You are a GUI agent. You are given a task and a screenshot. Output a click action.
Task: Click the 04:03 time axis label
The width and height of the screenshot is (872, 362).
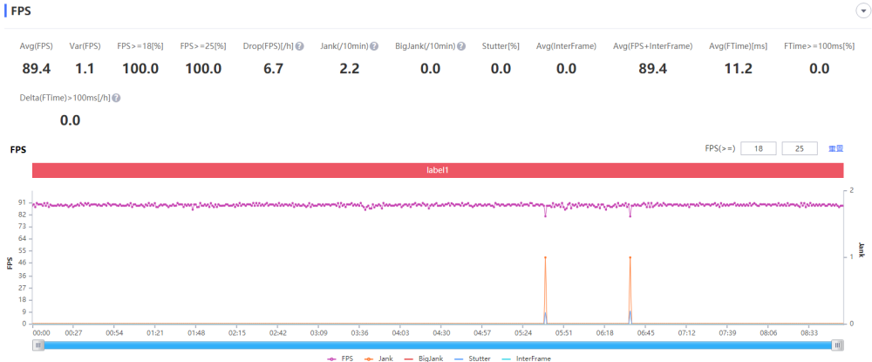click(x=400, y=332)
